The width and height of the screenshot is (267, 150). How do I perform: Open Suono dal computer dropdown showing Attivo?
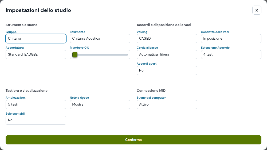(167, 105)
